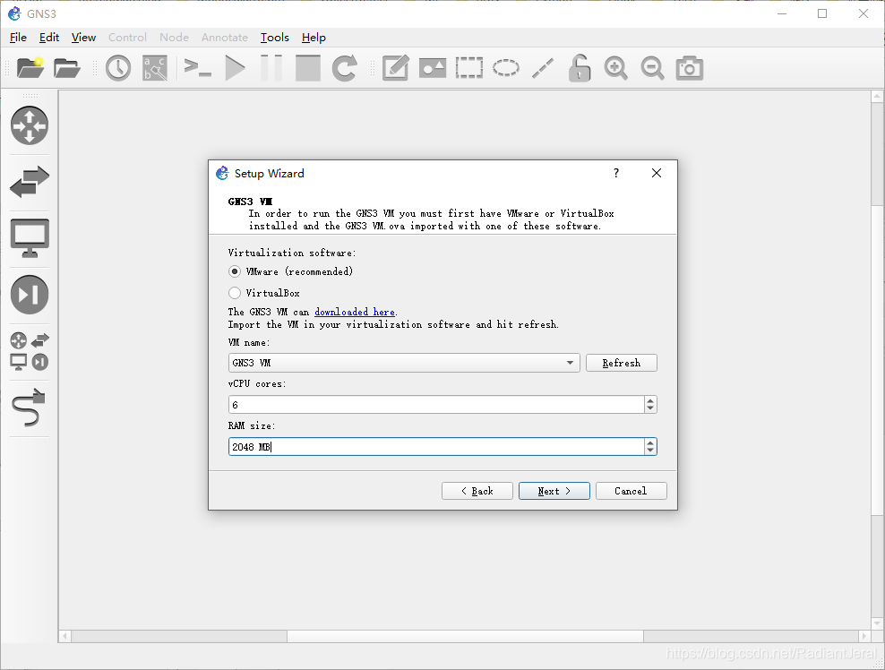This screenshot has width=885, height=670.
Task: Stop all nodes square icon
Action: [x=308, y=68]
